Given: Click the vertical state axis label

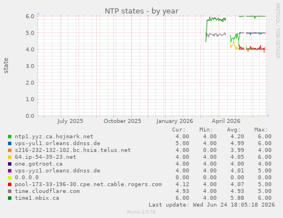Looking at the screenshot, I should (x=6, y=65).
